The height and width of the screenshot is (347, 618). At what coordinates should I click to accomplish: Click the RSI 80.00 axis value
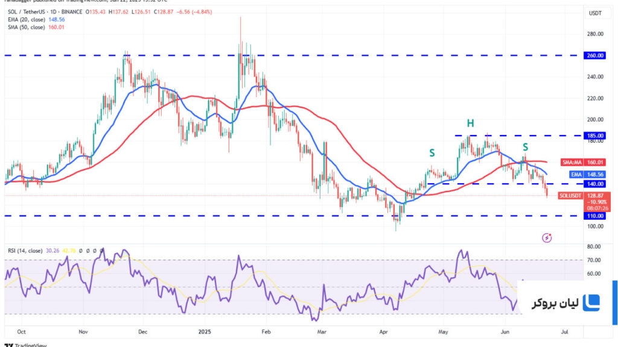coord(594,246)
